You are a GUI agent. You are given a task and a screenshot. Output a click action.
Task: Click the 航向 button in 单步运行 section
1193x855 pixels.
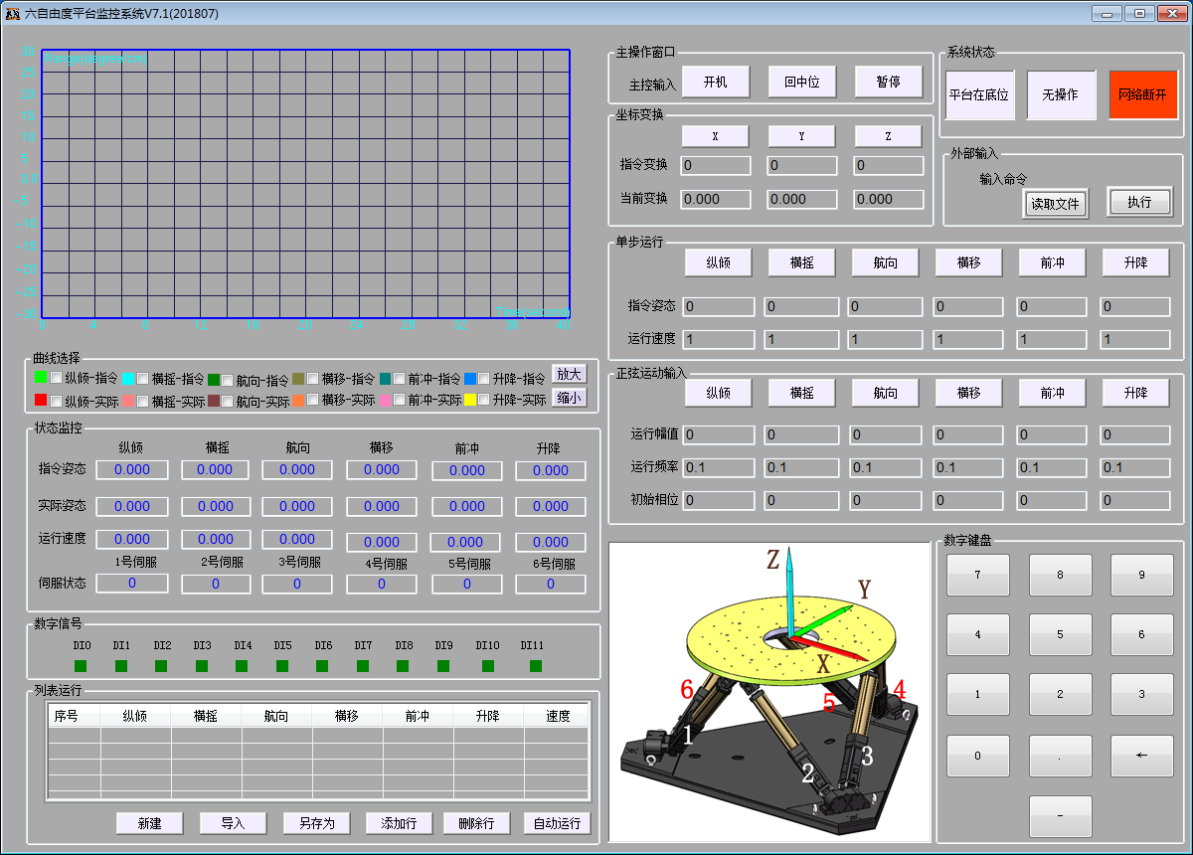click(885, 262)
